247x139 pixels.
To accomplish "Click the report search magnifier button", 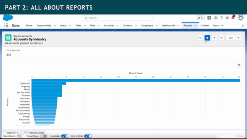I will pyautogui.click(x=200, y=38).
